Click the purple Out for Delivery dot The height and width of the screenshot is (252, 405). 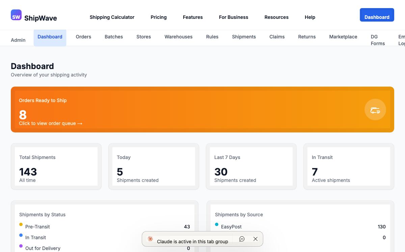(x=21, y=246)
